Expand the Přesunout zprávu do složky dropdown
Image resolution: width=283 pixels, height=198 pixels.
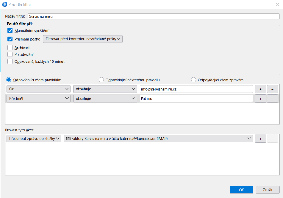point(34,139)
